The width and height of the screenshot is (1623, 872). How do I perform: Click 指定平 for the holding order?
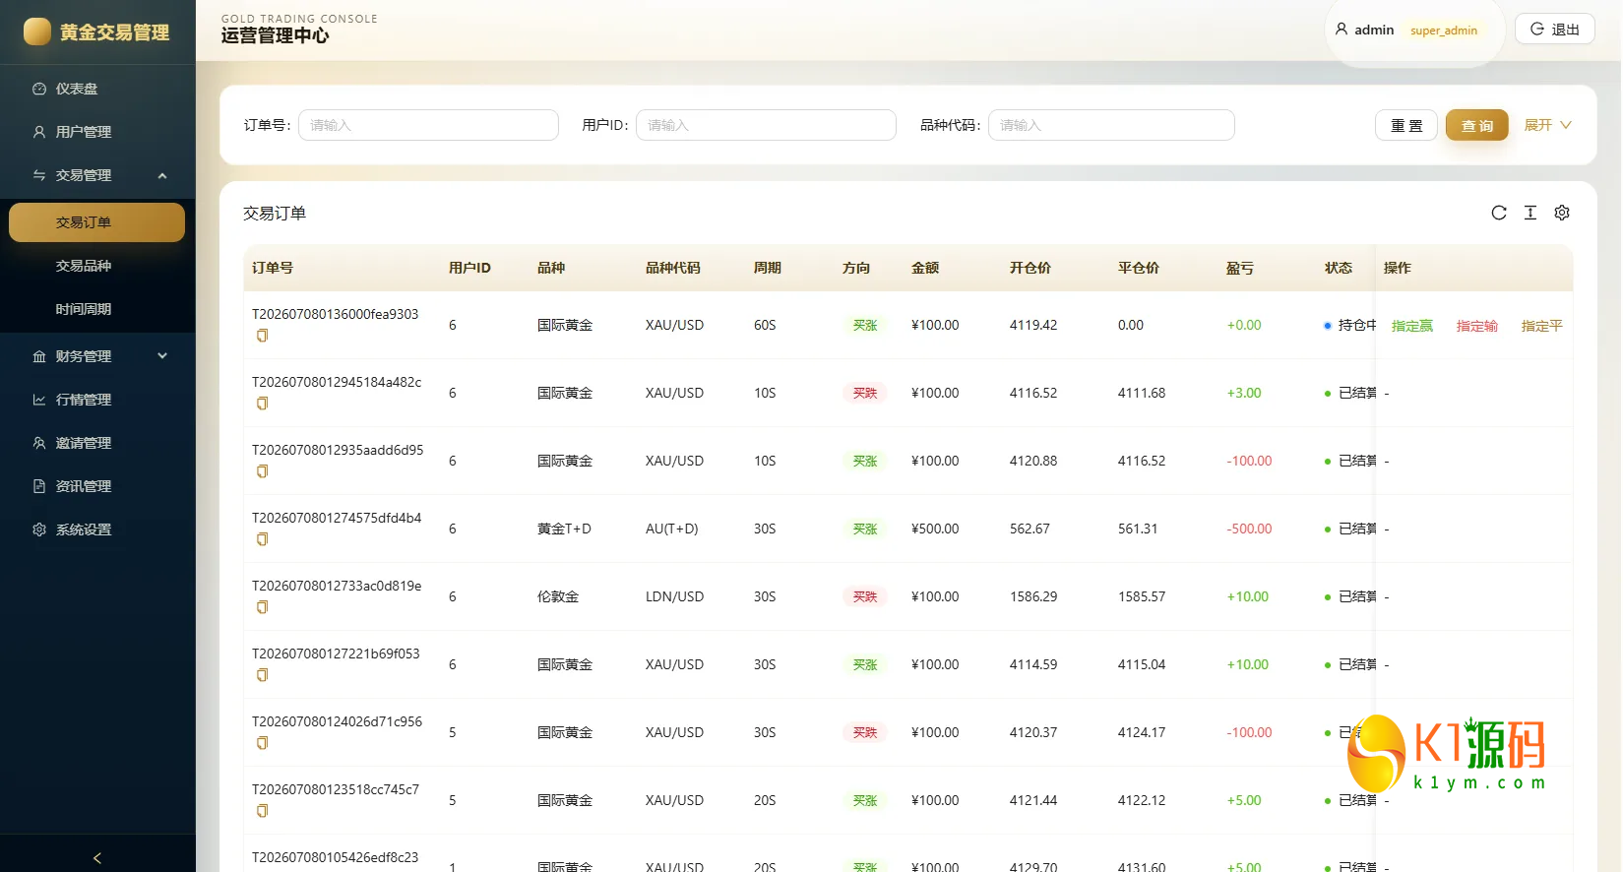click(1542, 326)
